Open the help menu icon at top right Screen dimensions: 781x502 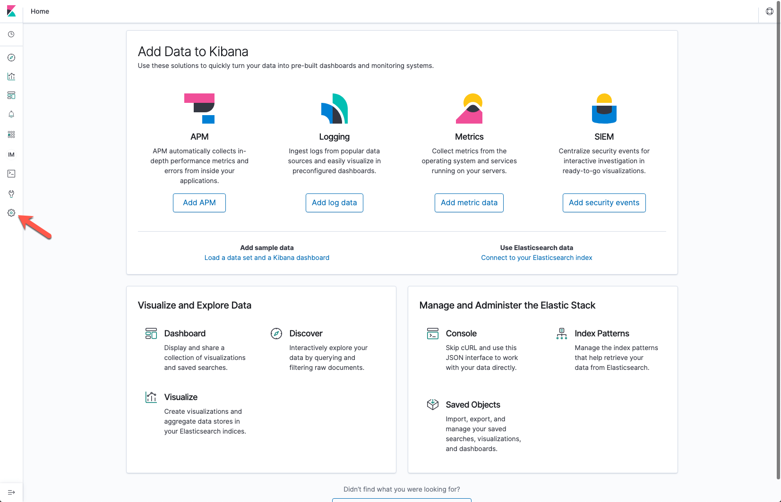click(x=770, y=11)
